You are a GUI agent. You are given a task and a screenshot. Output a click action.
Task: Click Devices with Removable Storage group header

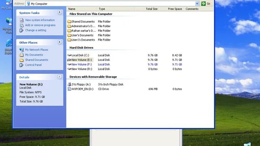click(x=93, y=77)
